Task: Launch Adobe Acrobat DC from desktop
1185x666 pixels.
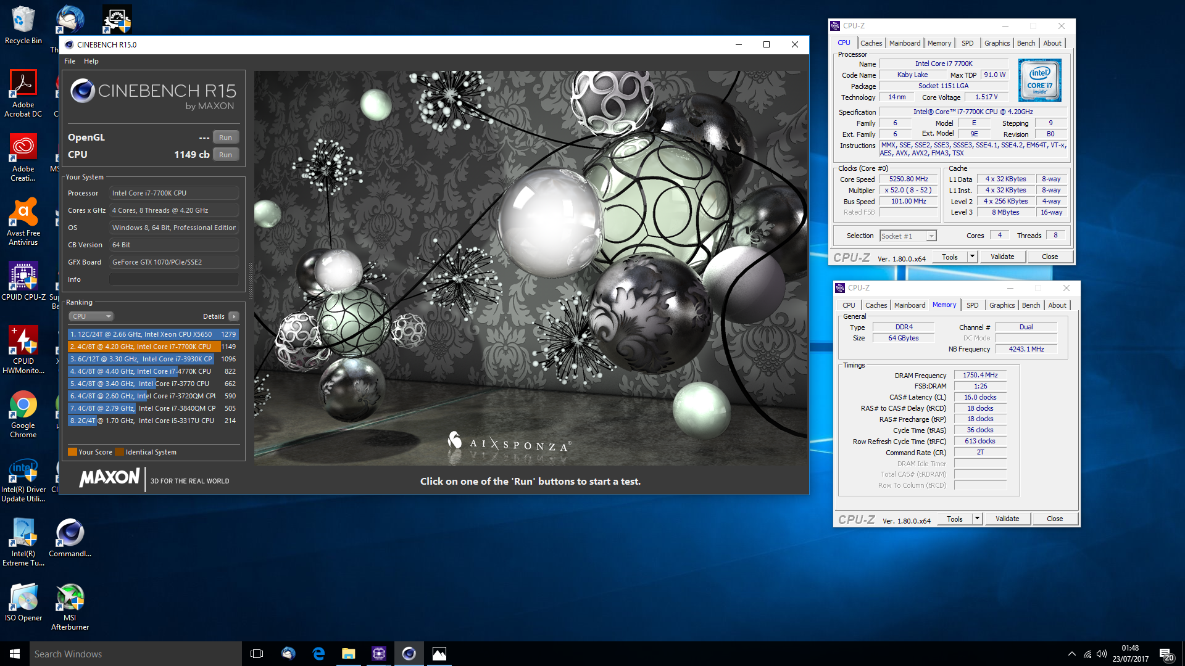Action: pos(23,93)
